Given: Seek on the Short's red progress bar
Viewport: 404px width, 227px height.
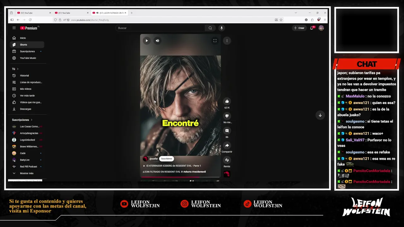Looking at the screenshot, I should (x=180, y=177).
